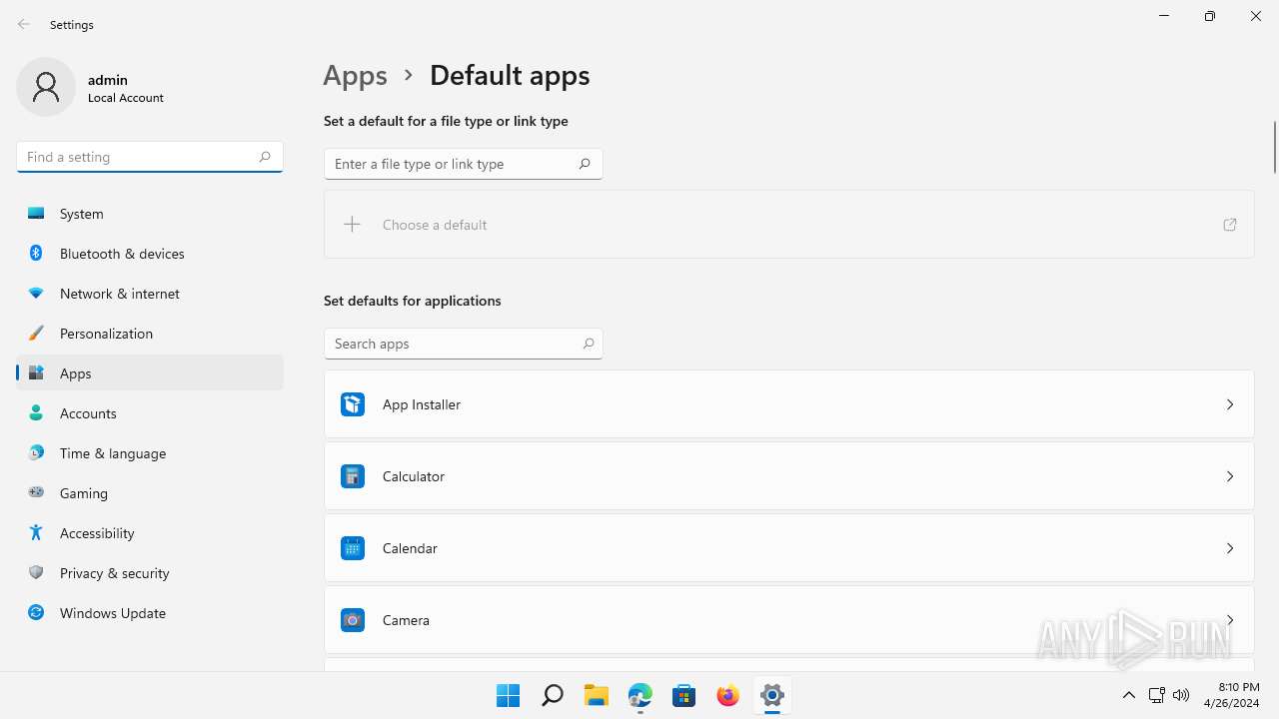Open File Explorer from taskbar

(x=597, y=695)
